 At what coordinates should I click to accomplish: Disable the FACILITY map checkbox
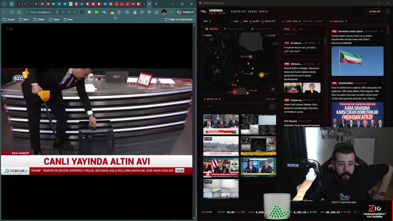(x=263, y=21)
